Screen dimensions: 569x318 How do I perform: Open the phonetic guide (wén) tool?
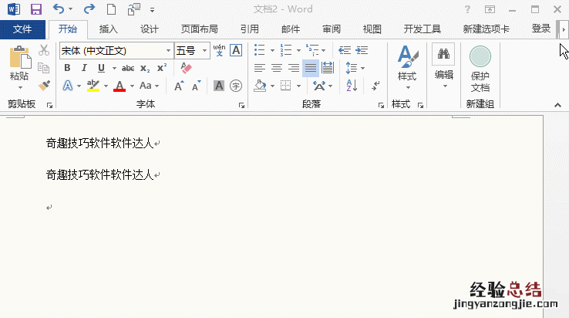click(x=219, y=50)
